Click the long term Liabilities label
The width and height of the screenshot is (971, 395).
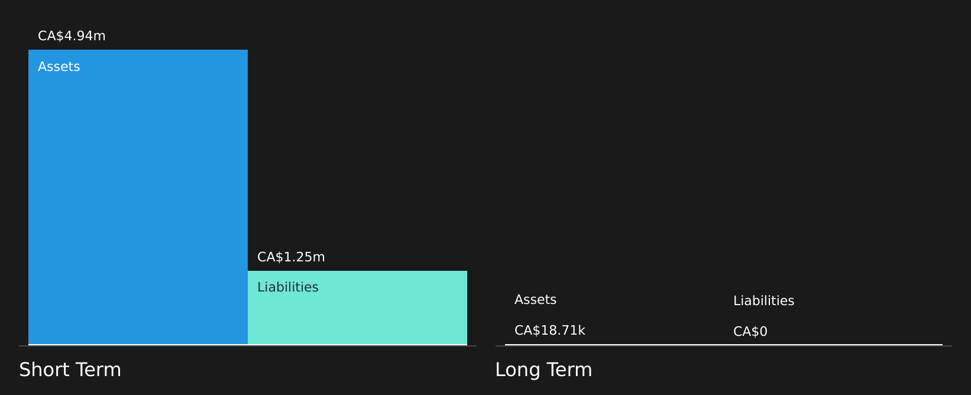coord(763,301)
